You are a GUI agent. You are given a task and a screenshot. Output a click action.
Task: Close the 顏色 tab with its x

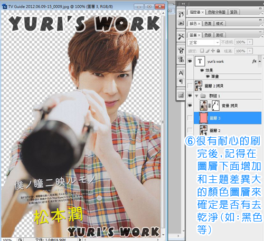click(199, 24)
